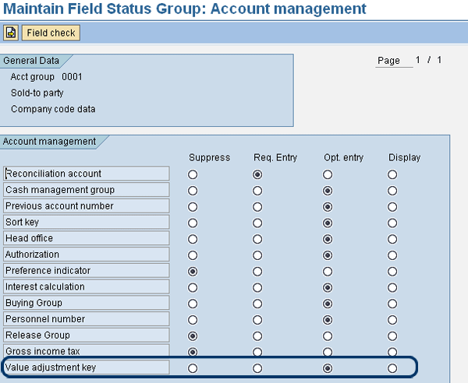Select the Account management group header tab
Viewport: 468px width, 383px height.
point(51,142)
